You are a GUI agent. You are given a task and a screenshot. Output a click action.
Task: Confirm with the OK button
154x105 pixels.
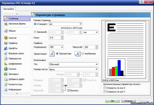point(113,101)
